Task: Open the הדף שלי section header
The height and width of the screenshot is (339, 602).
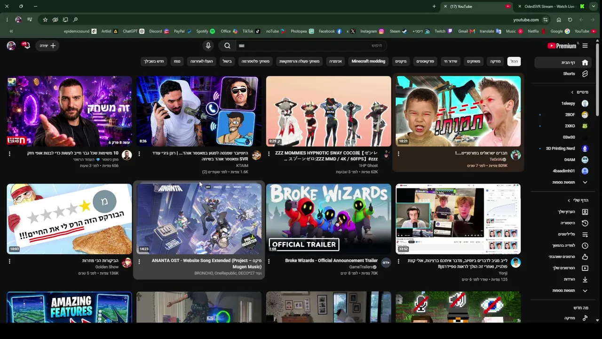Action: pos(578,201)
